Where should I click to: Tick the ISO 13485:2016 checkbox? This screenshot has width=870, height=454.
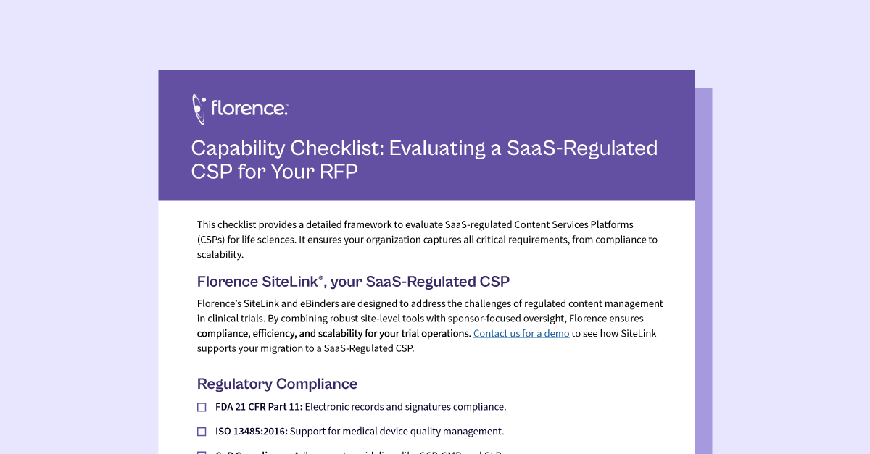(x=202, y=432)
